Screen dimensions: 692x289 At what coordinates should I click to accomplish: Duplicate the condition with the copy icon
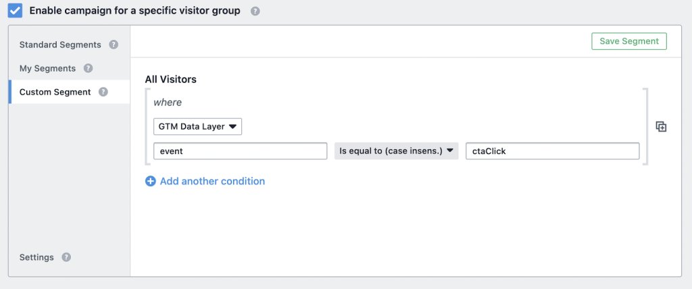(661, 127)
